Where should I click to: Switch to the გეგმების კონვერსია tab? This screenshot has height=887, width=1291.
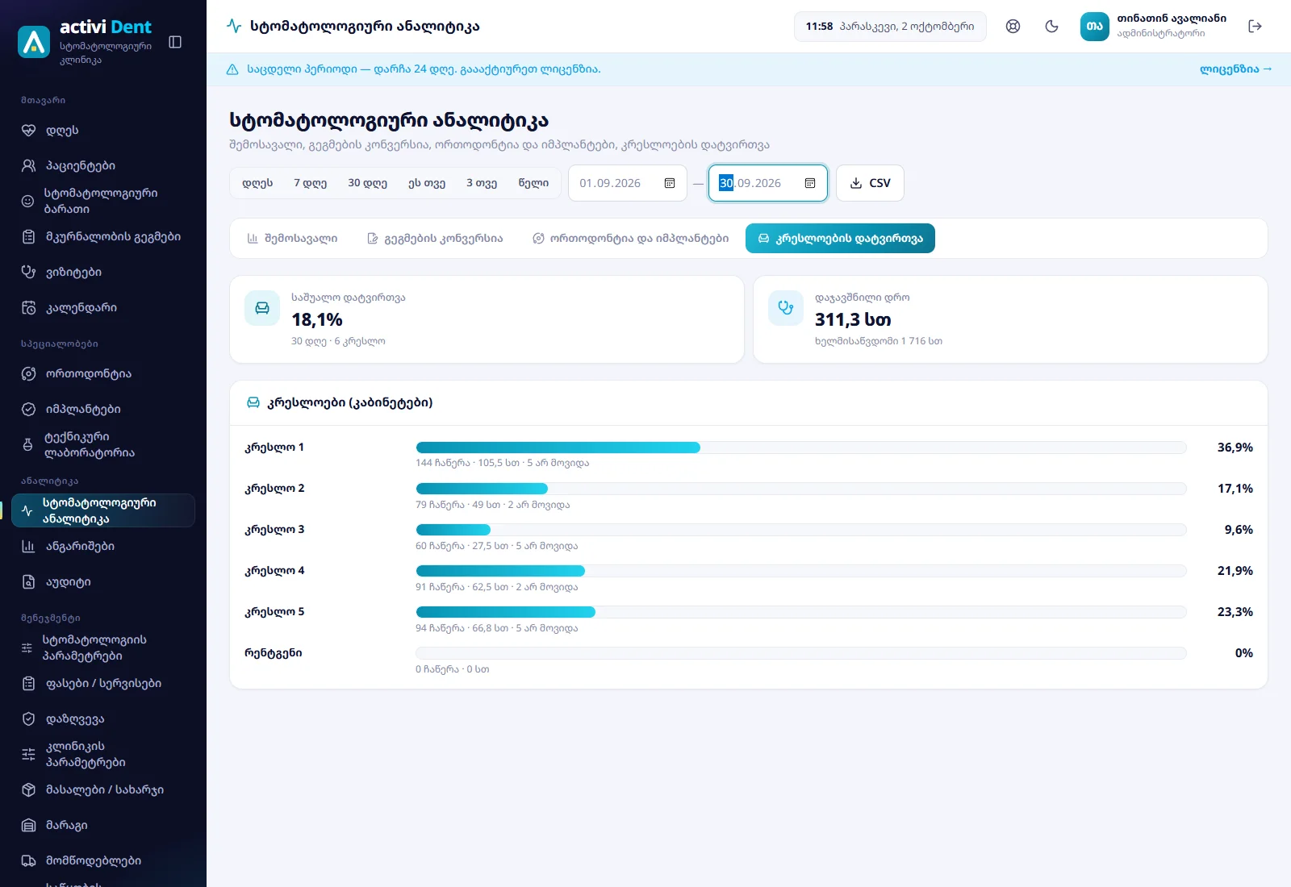click(435, 239)
